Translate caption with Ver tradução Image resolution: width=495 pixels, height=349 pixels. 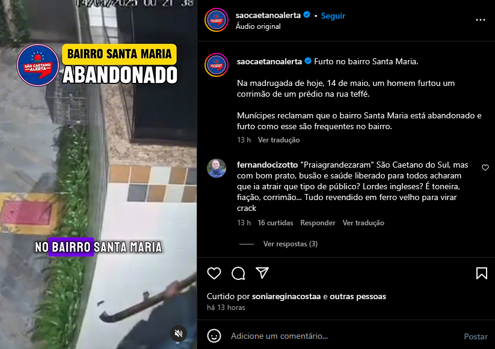pos(278,140)
